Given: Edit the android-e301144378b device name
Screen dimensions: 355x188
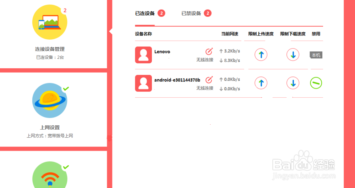Looking at the screenshot, I should tap(209, 80).
